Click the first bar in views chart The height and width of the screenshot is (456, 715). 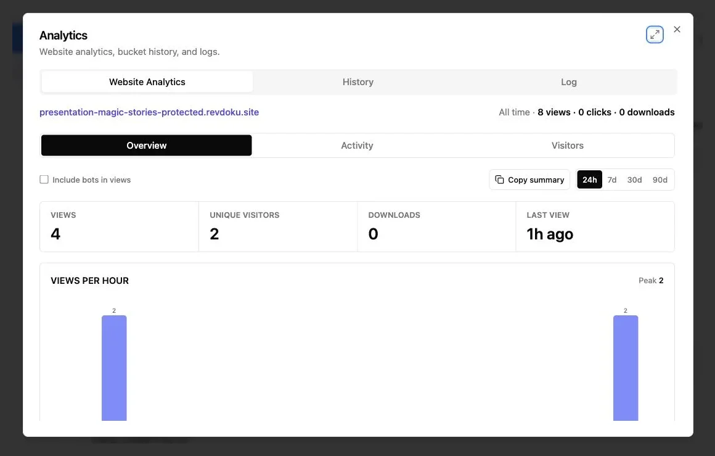pyautogui.click(x=114, y=368)
